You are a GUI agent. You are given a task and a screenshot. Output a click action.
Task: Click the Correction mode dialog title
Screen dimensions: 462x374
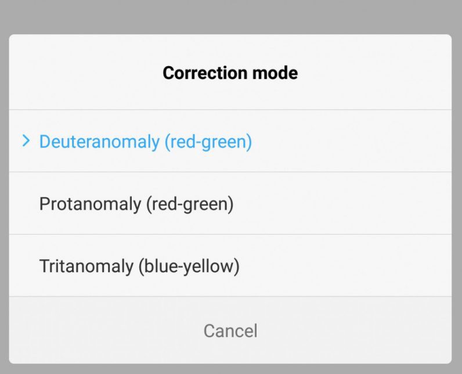point(230,73)
